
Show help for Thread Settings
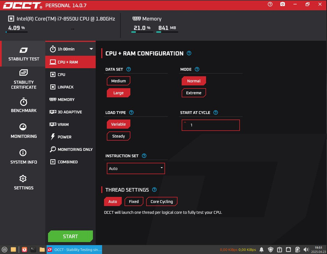tap(154, 190)
